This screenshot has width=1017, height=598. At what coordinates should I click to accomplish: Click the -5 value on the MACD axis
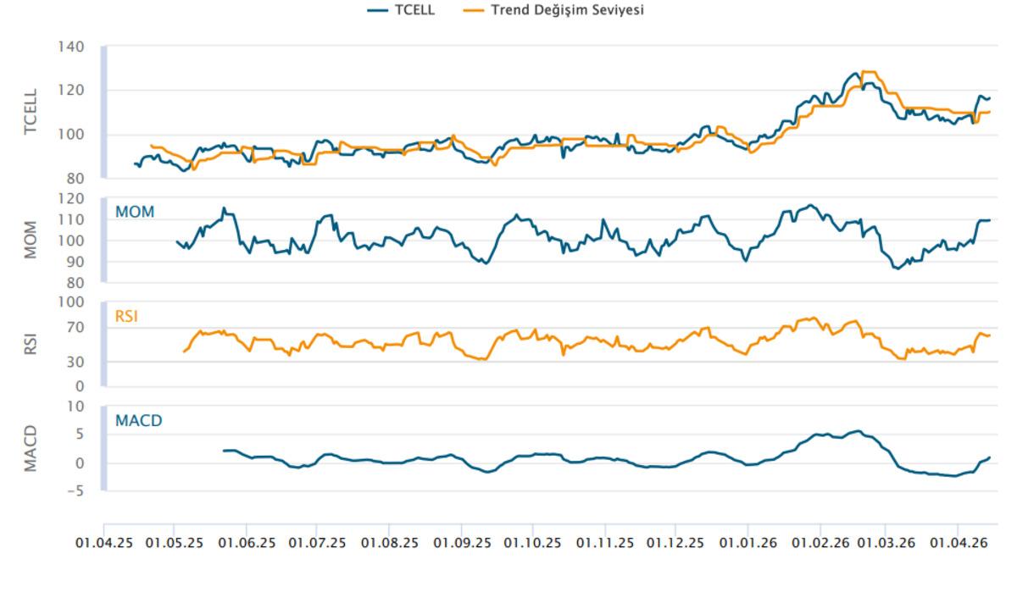tap(75, 490)
